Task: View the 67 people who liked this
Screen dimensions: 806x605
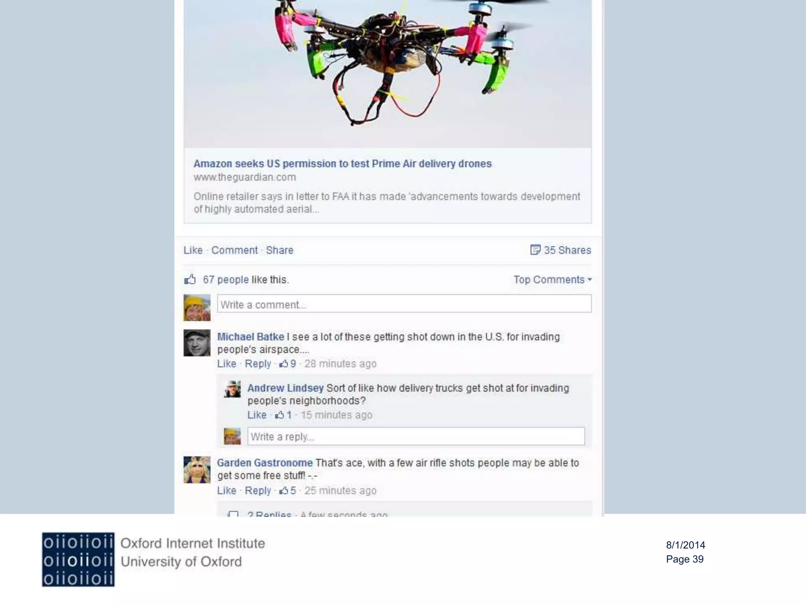Action: [x=226, y=280]
